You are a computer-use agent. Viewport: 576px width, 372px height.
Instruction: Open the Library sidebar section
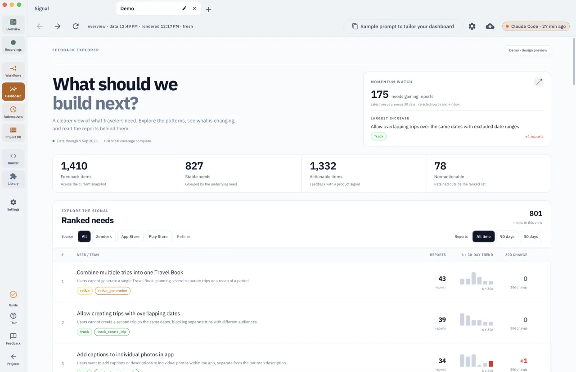(13, 179)
